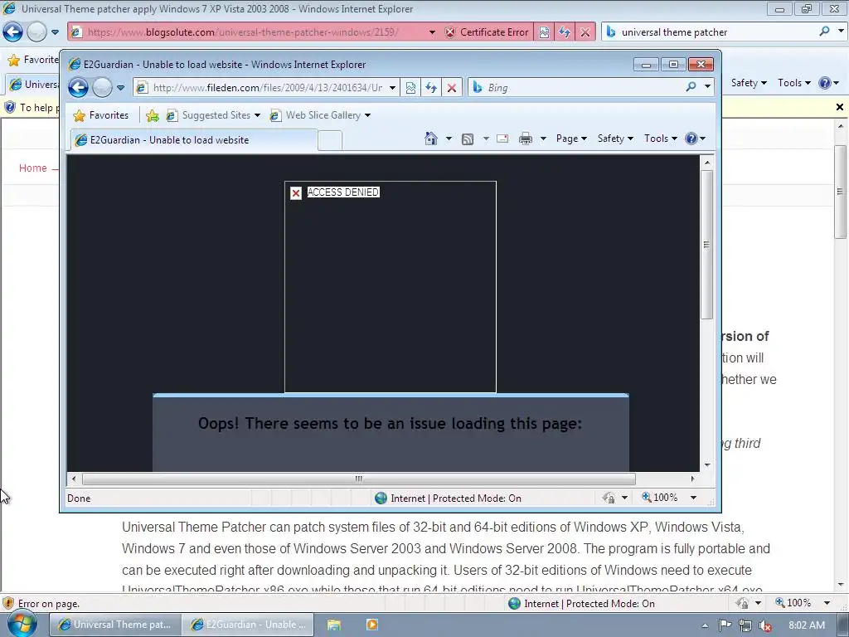Open Page menu in E2Guardian window
This screenshot has width=849, height=637.
571,139
